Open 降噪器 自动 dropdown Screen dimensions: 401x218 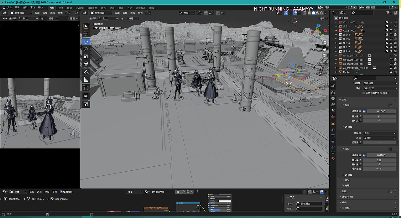point(380,133)
